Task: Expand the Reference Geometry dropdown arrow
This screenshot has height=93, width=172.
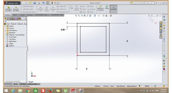Action: click(x=100, y=12)
